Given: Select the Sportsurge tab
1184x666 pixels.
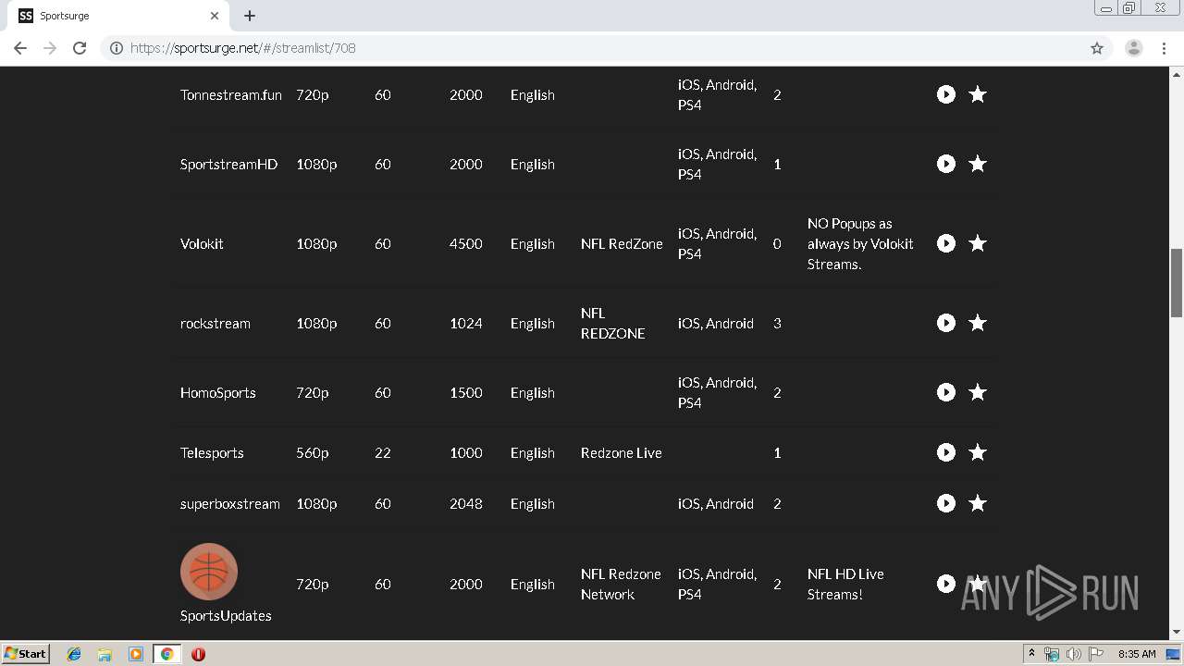Looking at the screenshot, I should click(118, 16).
